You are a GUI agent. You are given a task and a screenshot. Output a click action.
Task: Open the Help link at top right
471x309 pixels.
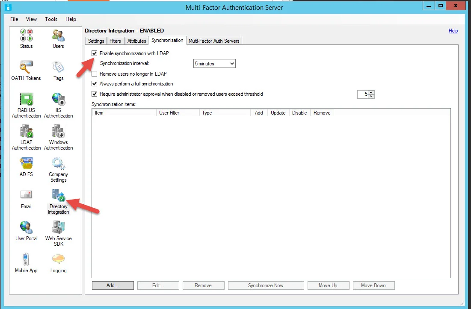pyautogui.click(x=453, y=31)
